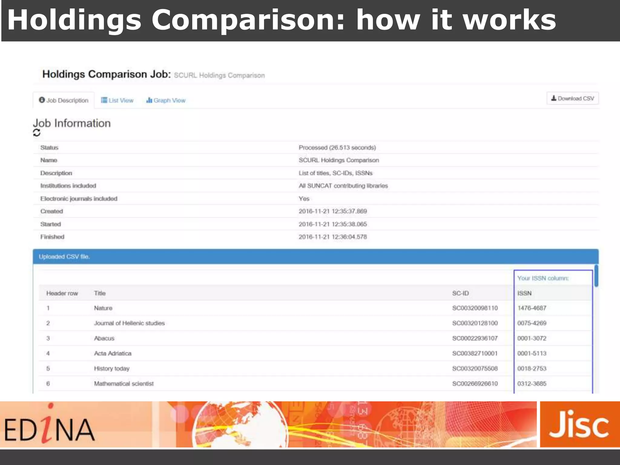The width and height of the screenshot is (620, 465).
Task: Click the ISSN column header
Action: pos(524,293)
